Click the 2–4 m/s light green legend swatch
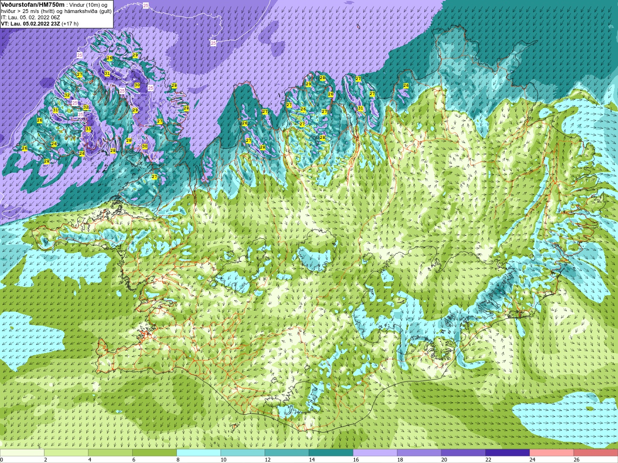 pyautogui.click(x=66, y=453)
